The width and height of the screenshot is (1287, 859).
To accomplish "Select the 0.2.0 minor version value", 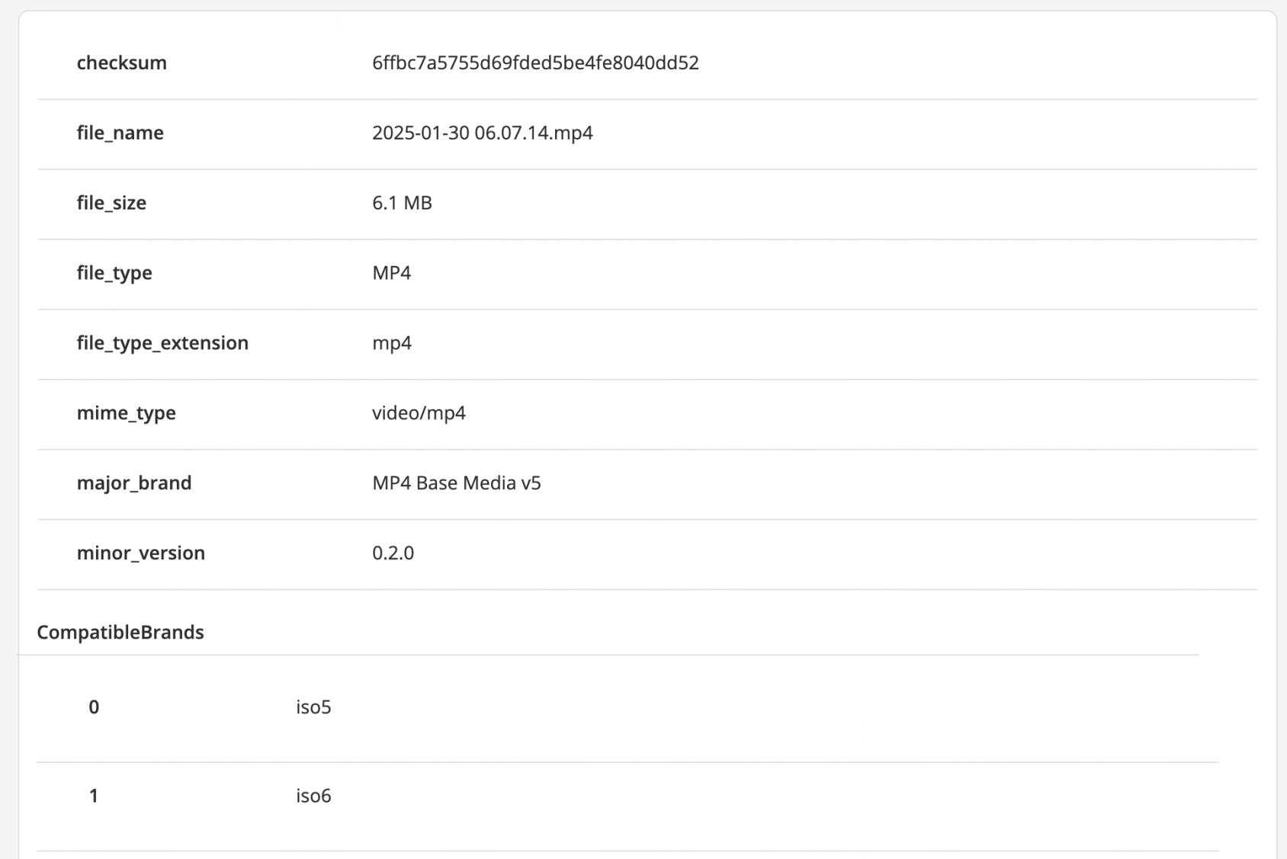I will (x=393, y=553).
